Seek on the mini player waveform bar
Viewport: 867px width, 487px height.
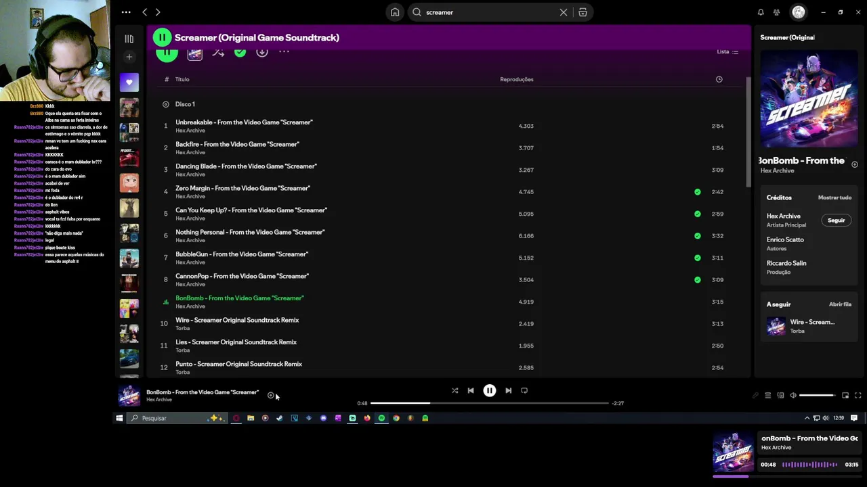tap(809, 465)
